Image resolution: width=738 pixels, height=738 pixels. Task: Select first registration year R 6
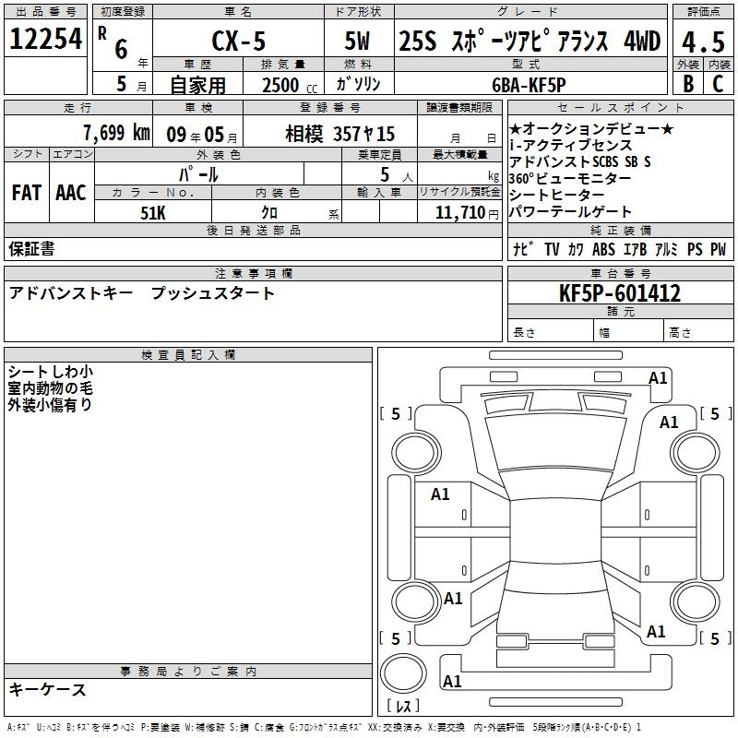[113, 42]
